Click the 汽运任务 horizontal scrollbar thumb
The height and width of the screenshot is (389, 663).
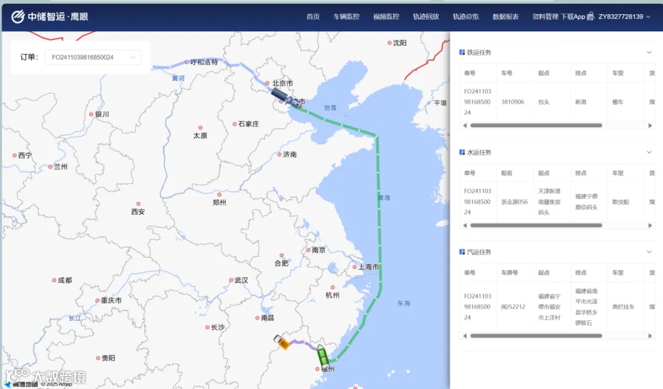tap(536, 336)
